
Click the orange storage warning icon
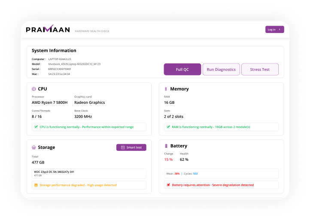36,185
